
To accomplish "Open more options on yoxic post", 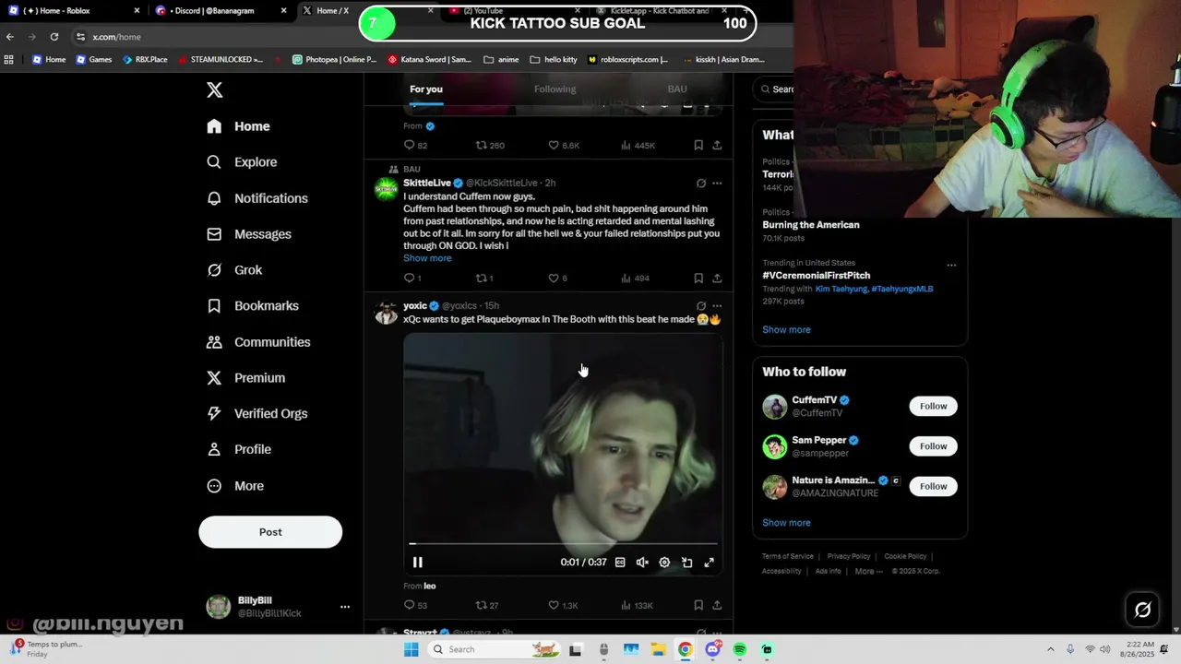I will coord(717,306).
